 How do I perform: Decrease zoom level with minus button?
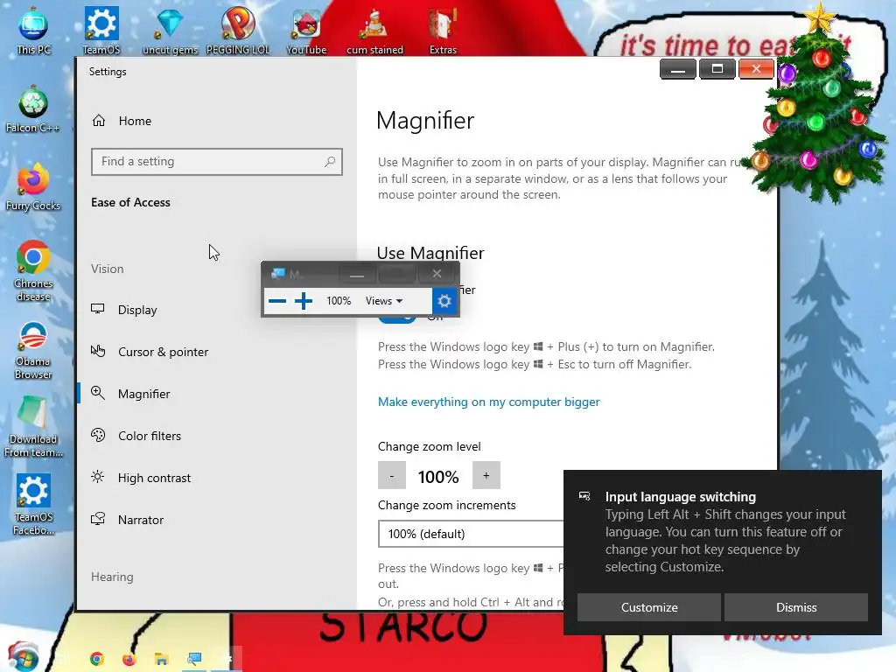coord(392,475)
